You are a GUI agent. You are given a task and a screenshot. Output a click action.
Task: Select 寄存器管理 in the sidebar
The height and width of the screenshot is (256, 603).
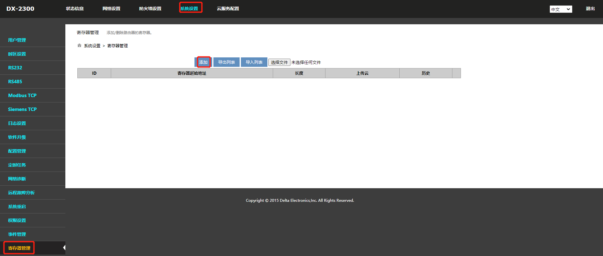coord(19,248)
